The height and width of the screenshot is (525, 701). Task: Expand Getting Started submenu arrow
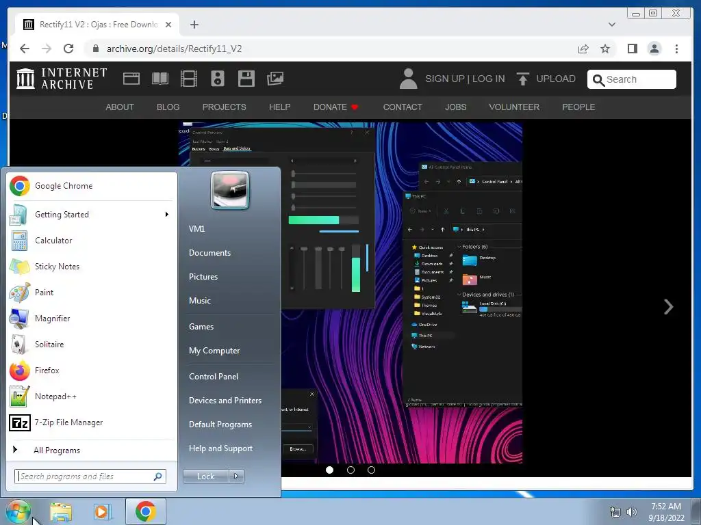point(167,215)
